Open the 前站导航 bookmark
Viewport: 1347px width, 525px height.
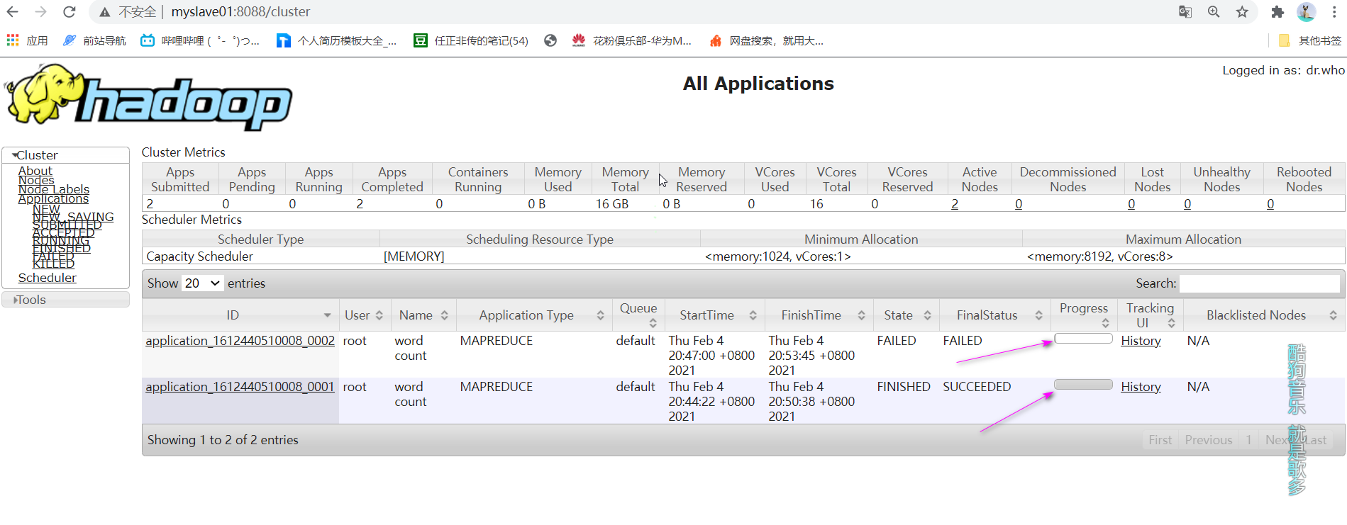(x=94, y=41)
